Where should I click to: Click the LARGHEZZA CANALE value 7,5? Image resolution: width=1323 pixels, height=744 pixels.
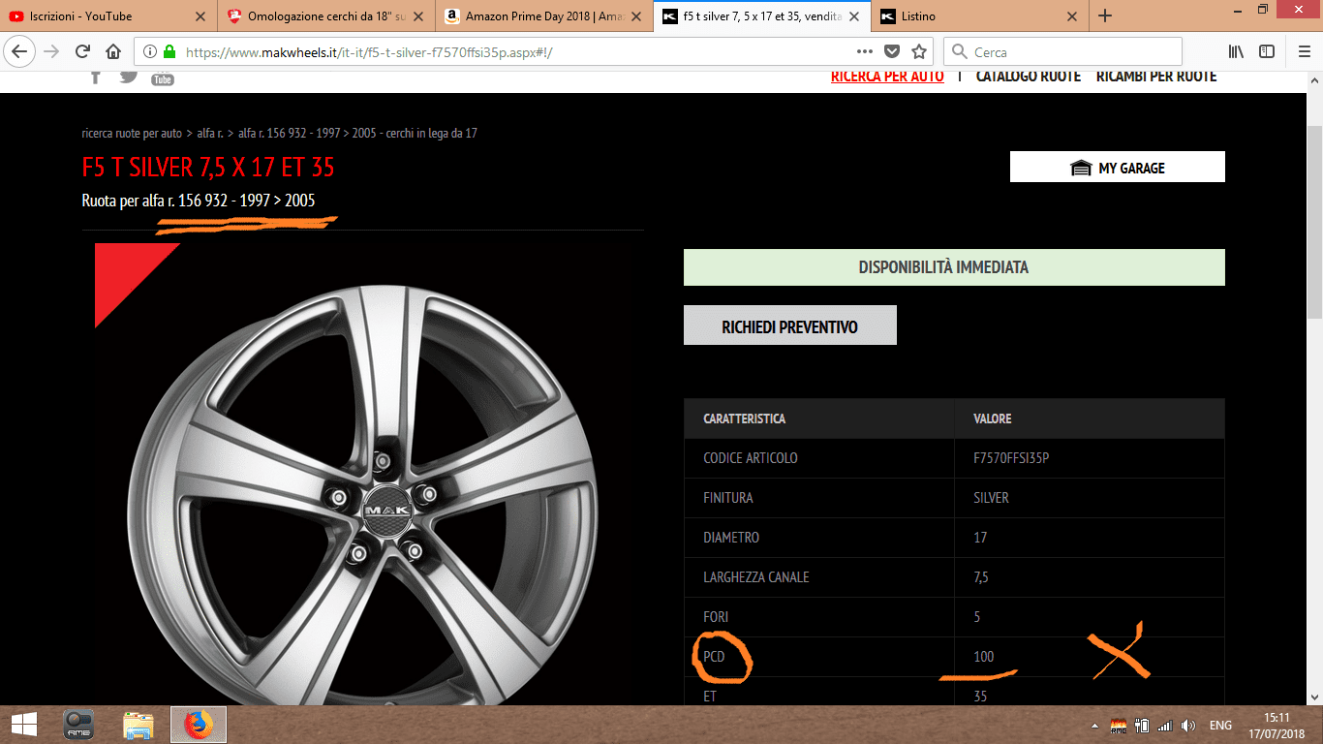click(981, 577)
